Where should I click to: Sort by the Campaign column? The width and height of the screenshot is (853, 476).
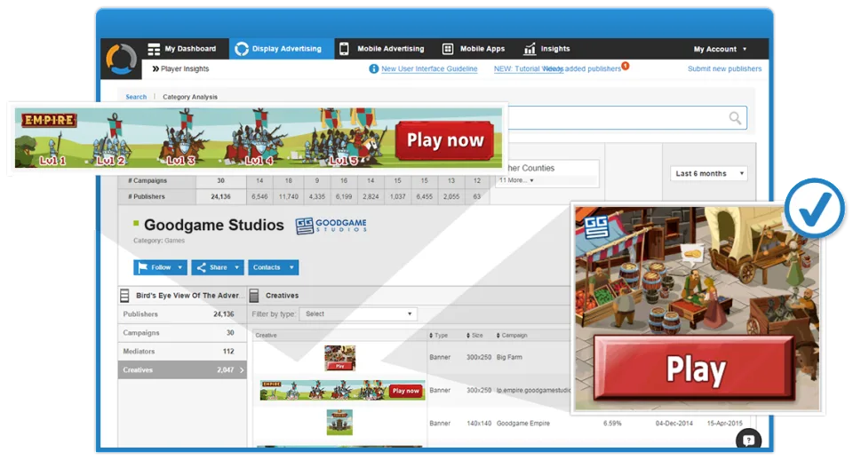pyautogui.click(x=512, y=335)
